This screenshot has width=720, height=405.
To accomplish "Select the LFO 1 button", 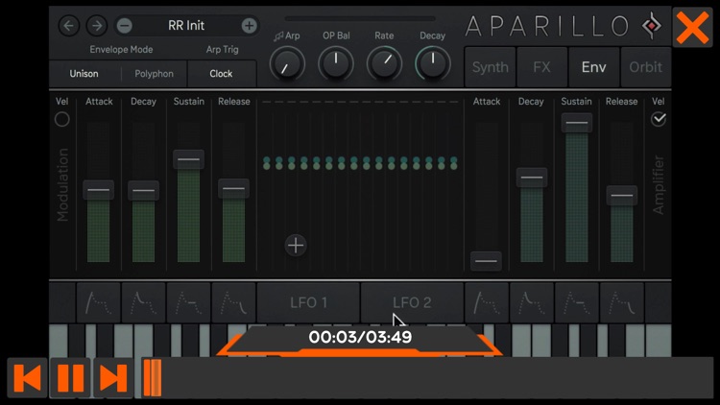I will [x=308, y=302].
